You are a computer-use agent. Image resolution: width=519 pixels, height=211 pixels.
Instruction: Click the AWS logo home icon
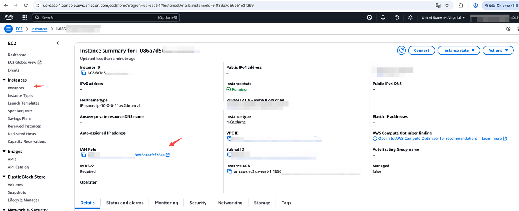tap(9, 17)
